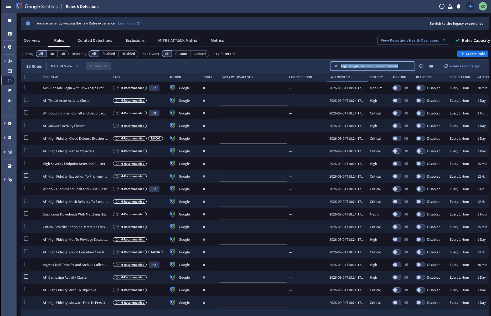
Task: Open the labs flask icon
Action: (450, 6)
